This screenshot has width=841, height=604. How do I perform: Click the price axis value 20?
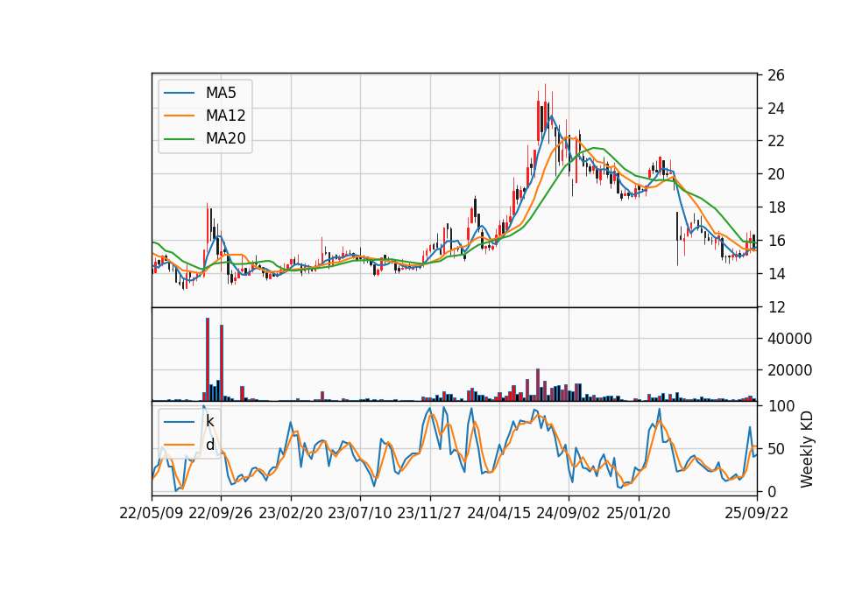click(776, 175)
